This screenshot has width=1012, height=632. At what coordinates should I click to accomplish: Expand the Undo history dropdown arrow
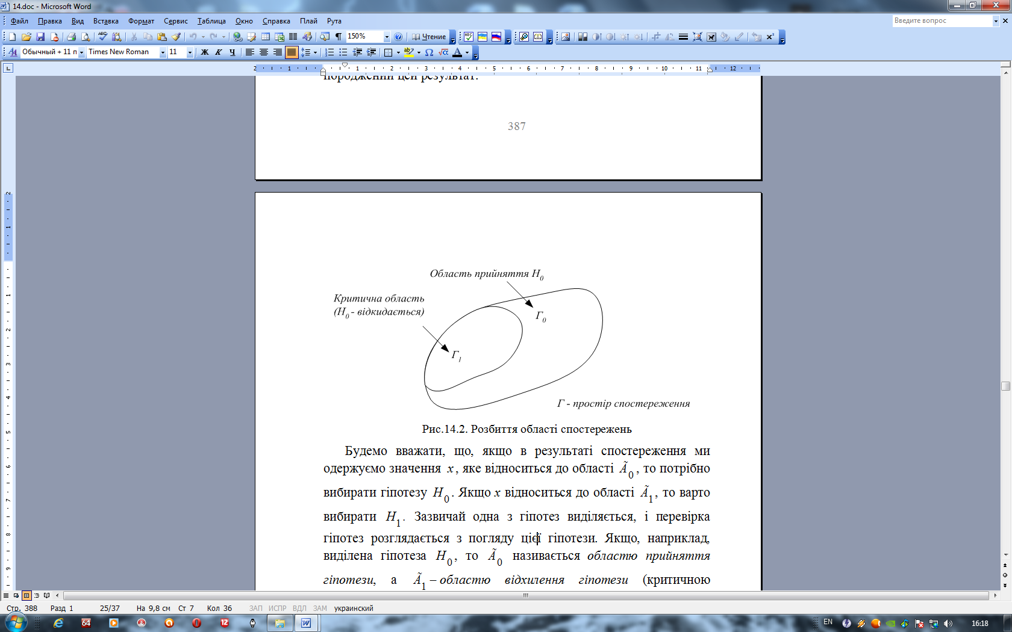pyautogui.click(x=203, y=37)
